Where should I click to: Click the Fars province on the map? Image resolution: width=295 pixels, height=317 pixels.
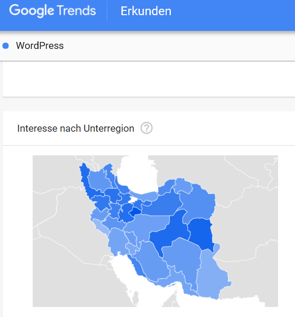coord(153,263)
